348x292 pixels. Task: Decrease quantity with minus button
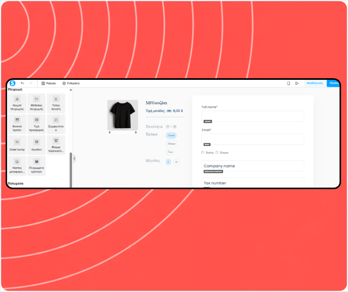(x=168, y=126)
